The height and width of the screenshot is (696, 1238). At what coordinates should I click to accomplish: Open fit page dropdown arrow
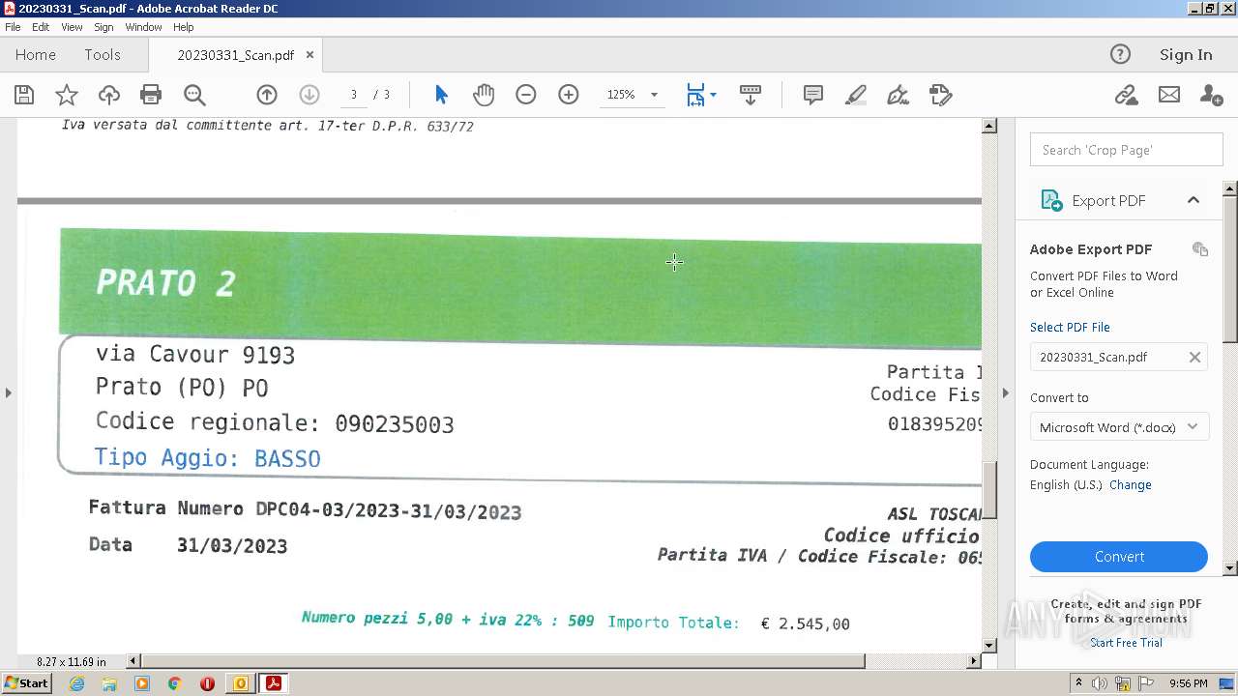coord(713,95)
